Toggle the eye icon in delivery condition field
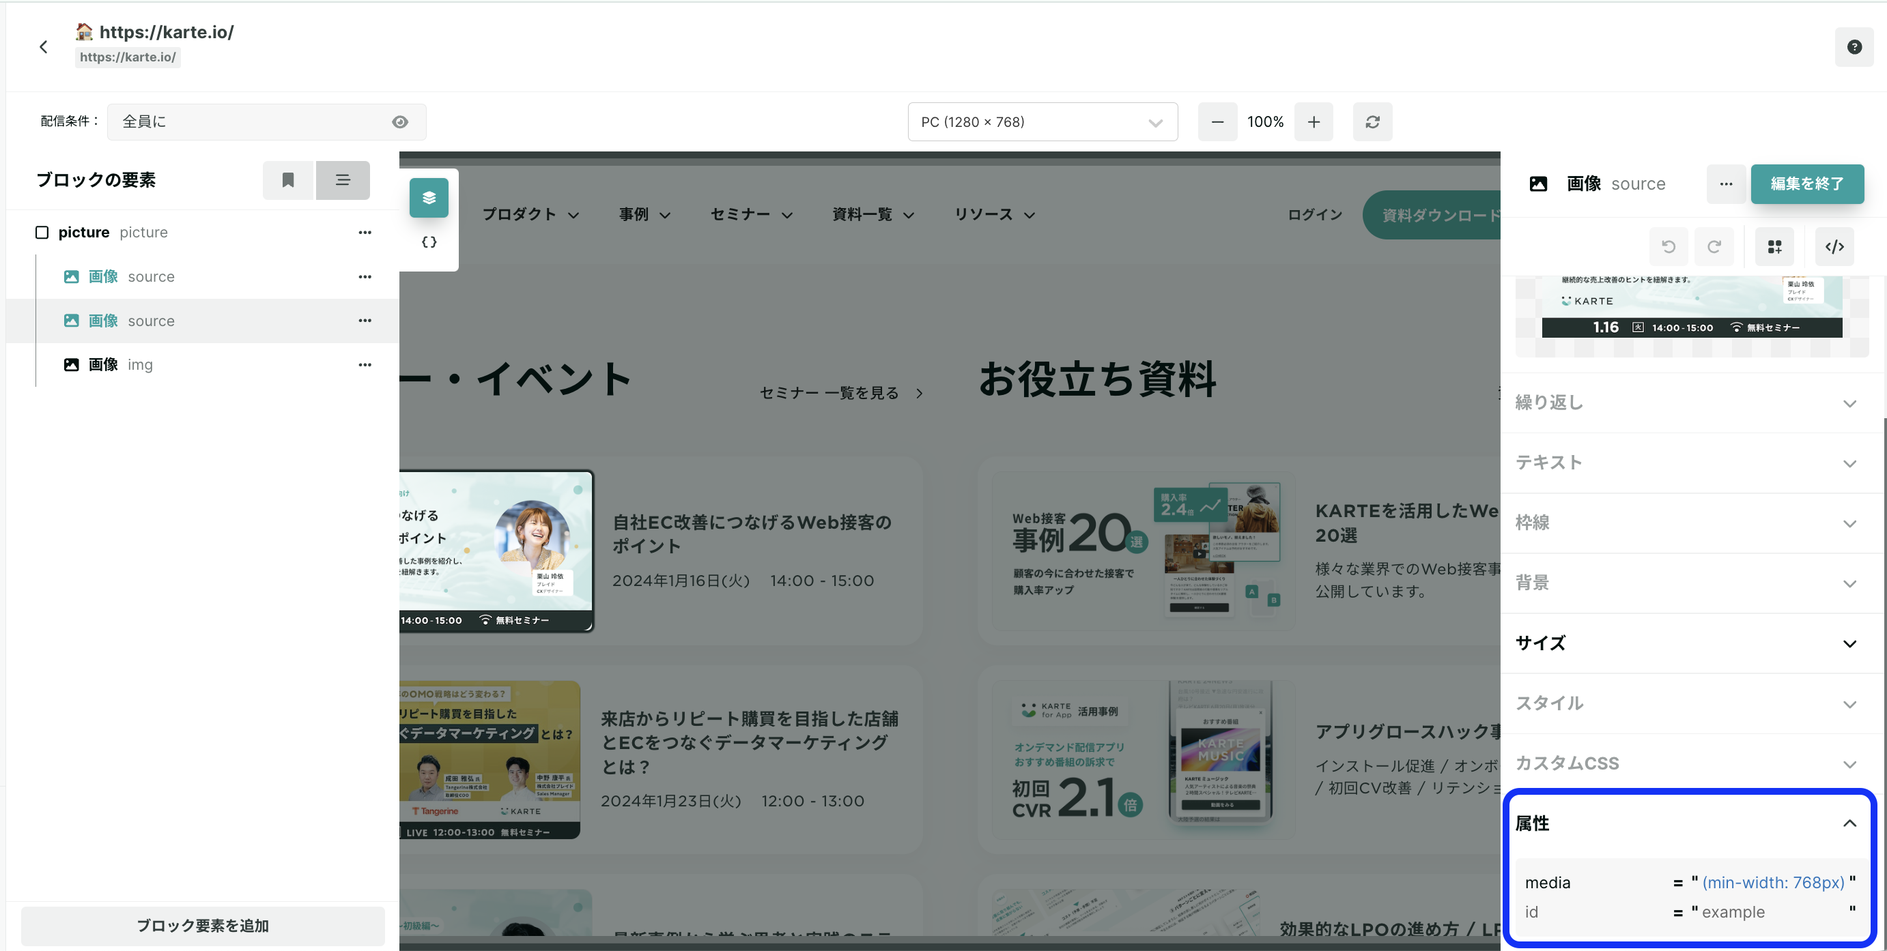 (x=400, y=122)
